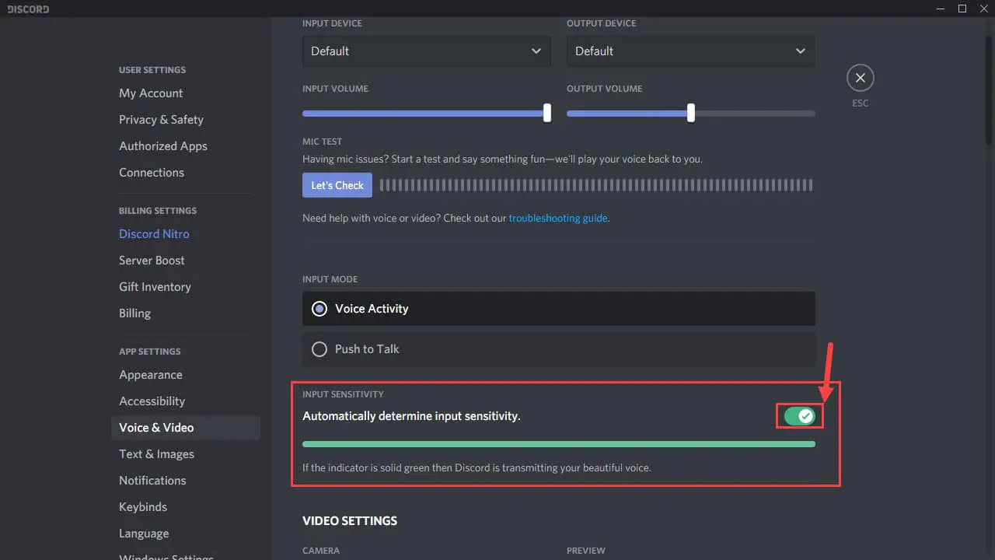This screenshot has height=560, width=995.
Task: Click the Input Device chevron arrow
Action: point(536,51)
